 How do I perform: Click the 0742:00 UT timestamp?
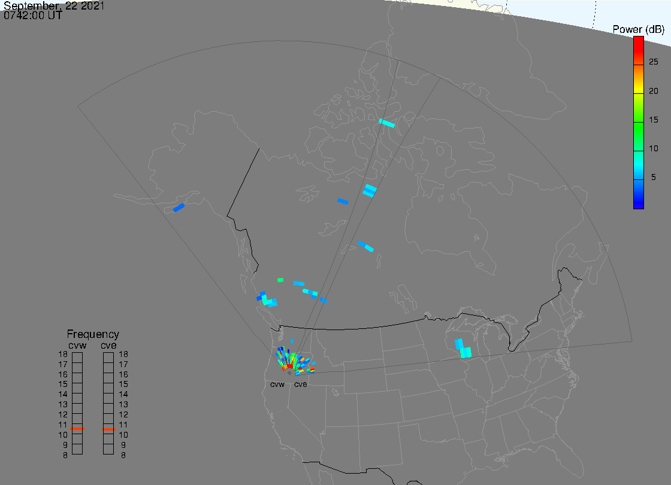[33, 16]
